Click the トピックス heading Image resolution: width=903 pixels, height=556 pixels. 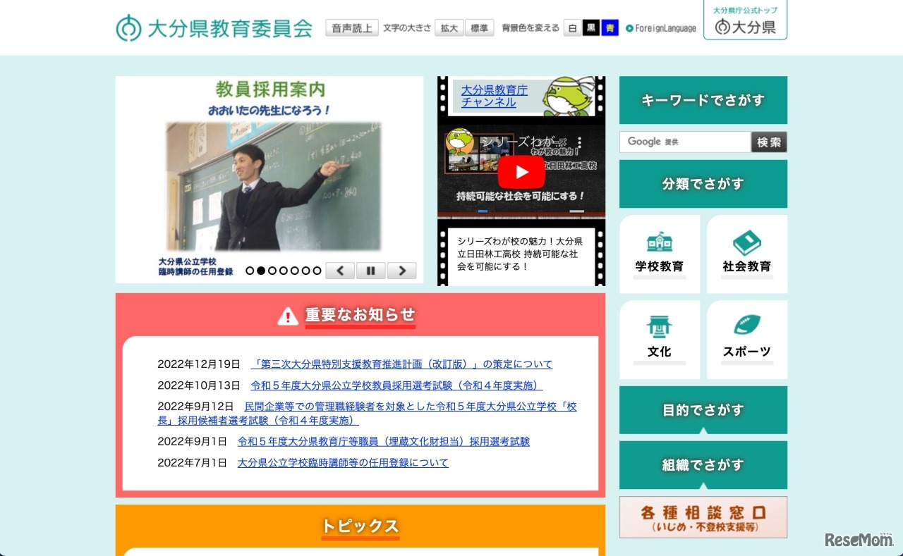(360, 526)
